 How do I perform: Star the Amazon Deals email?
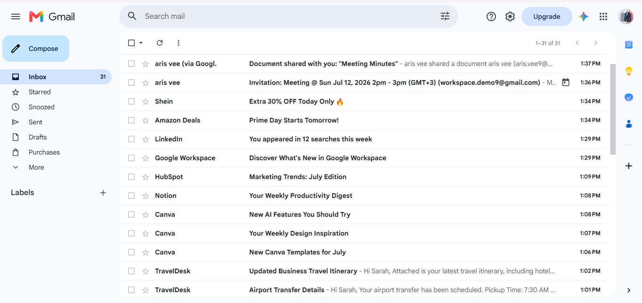[x=146, y=120]
